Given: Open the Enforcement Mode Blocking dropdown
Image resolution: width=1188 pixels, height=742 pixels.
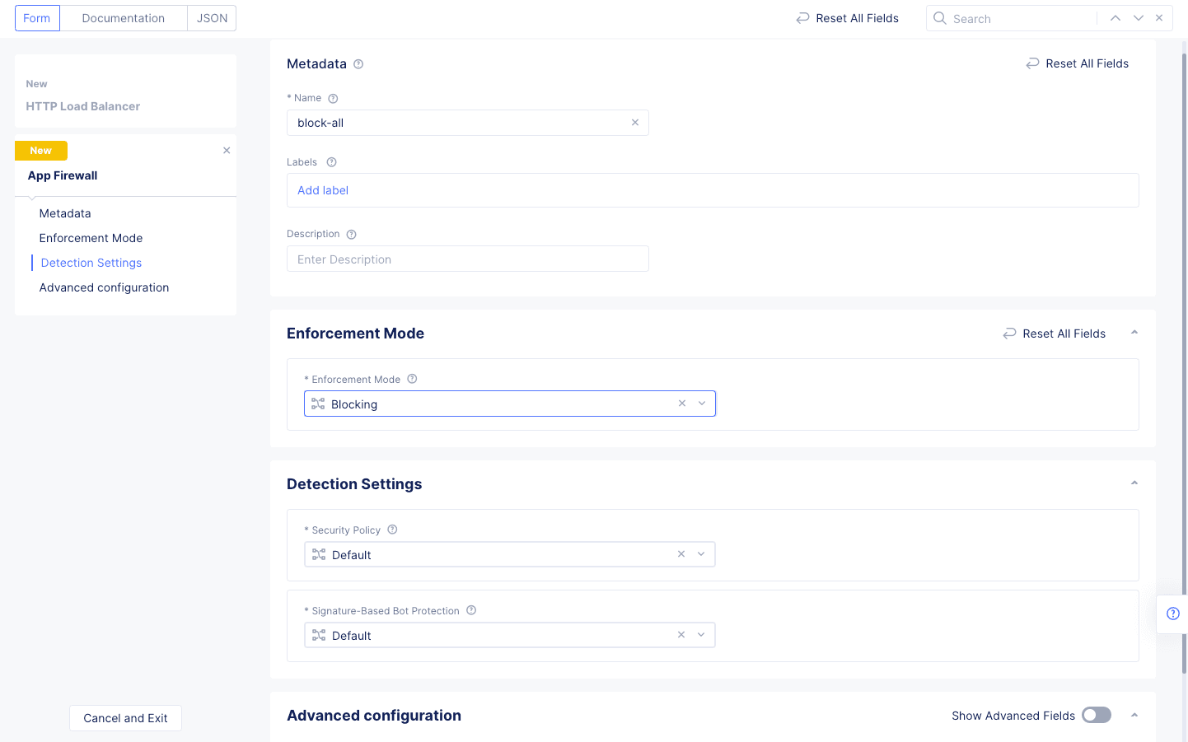Looking at the screenshot, I should pyautogui.click(x=702, y=404).
